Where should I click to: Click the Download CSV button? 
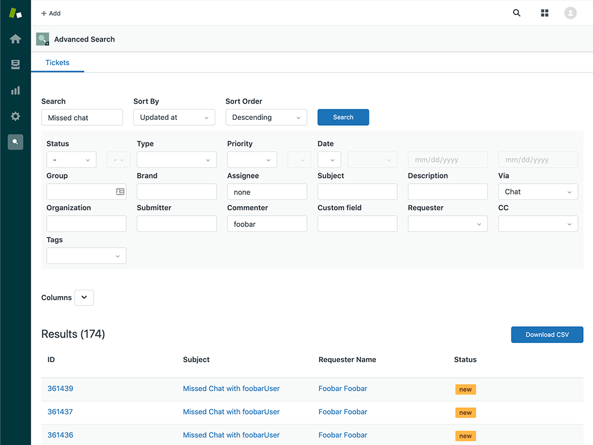[547, 334]
